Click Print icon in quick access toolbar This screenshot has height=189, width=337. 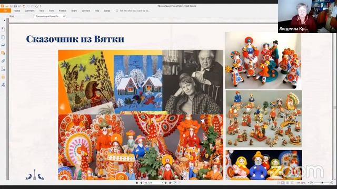pyautogui.click(x=15, y=6)
